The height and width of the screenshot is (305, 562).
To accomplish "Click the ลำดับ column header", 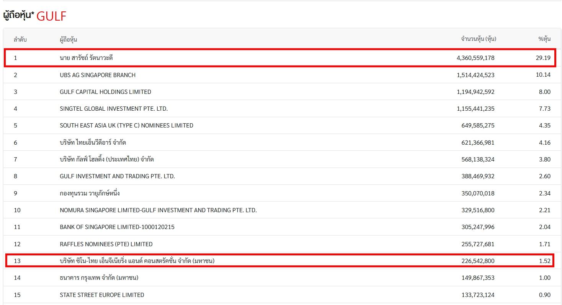I will 20,39.
